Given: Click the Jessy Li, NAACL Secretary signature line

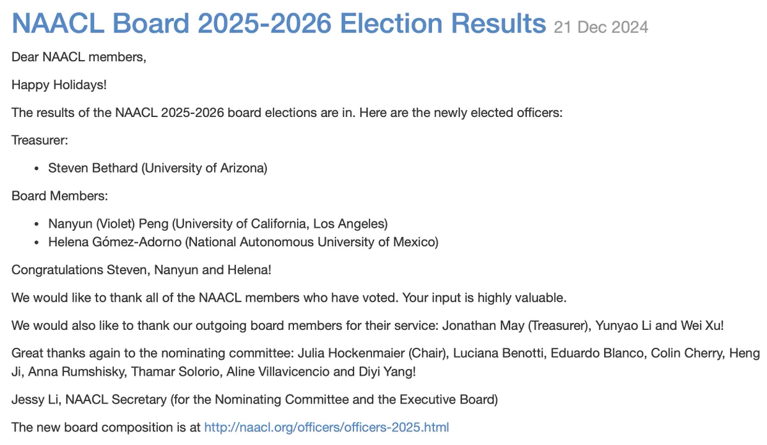Looking at the screenshot, I should click(254, 400).
